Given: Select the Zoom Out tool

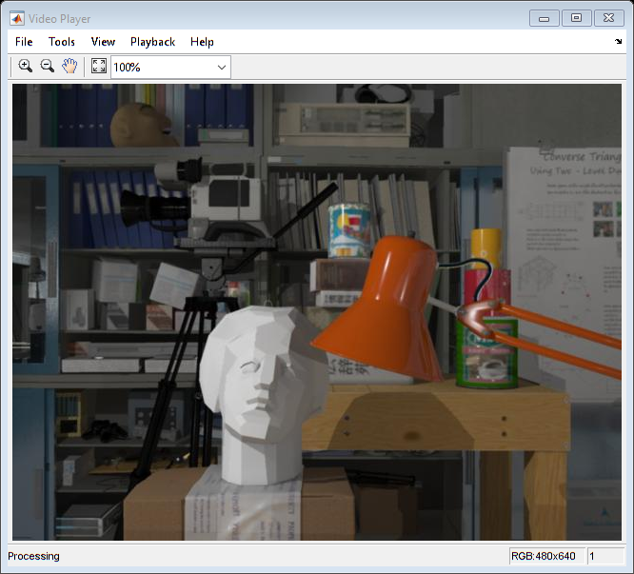Looking at the screenshot, I should tap(47, 67).
